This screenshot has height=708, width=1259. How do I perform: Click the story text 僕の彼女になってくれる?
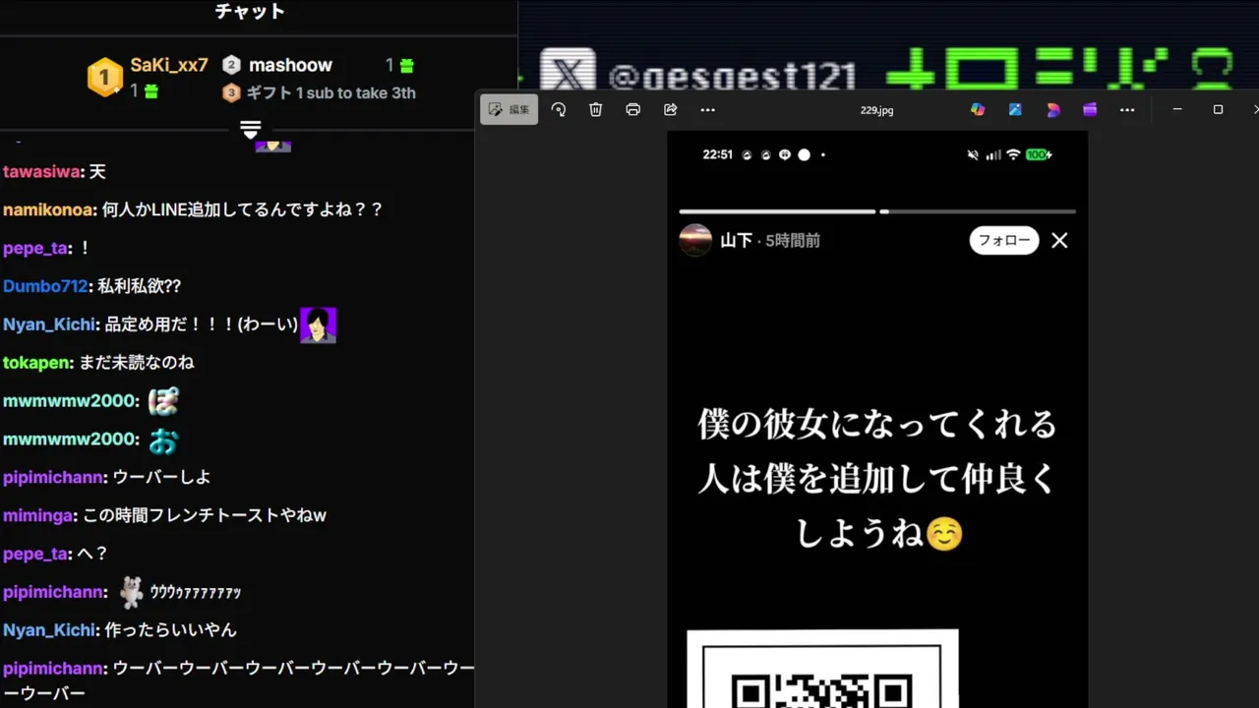pos(877,425)
